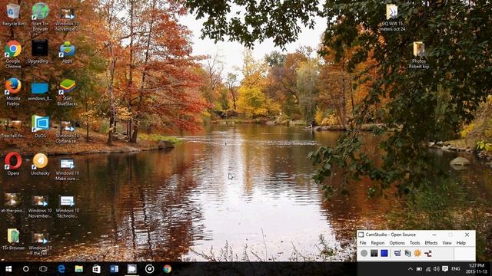
Task: Open the CamStudio Region menu
Action: click(377, 243)
